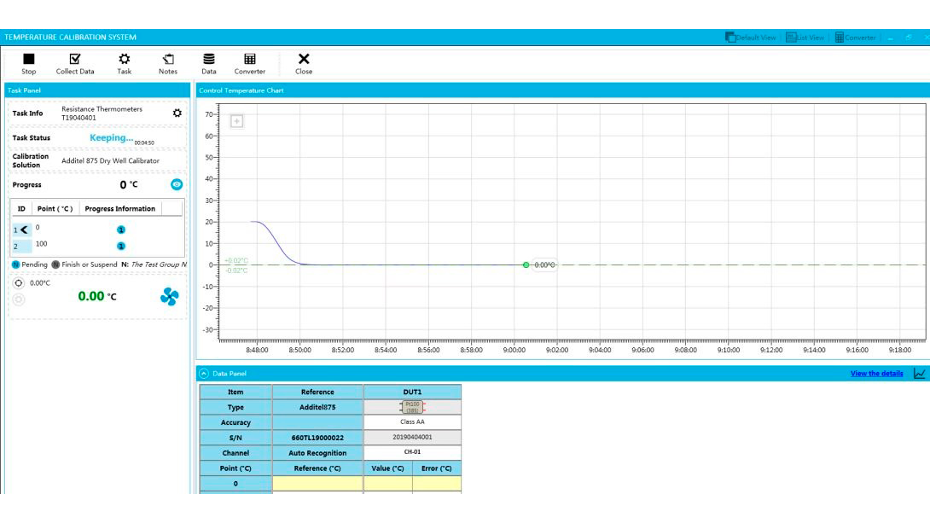Close the task with the X Close button

304,63
